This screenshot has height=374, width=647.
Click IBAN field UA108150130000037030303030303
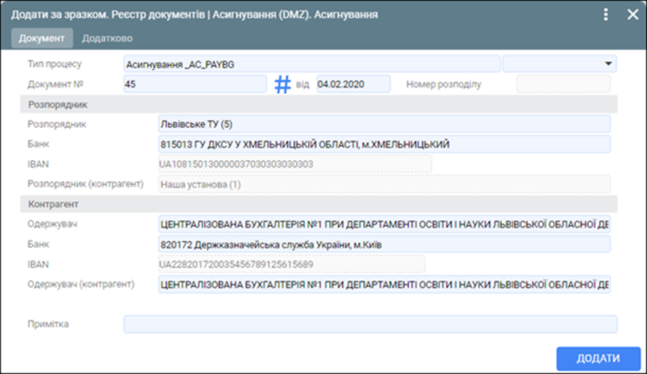pos(295,164)
